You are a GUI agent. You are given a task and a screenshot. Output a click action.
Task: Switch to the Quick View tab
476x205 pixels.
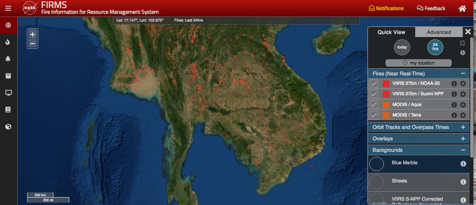[x=392, y=32]
